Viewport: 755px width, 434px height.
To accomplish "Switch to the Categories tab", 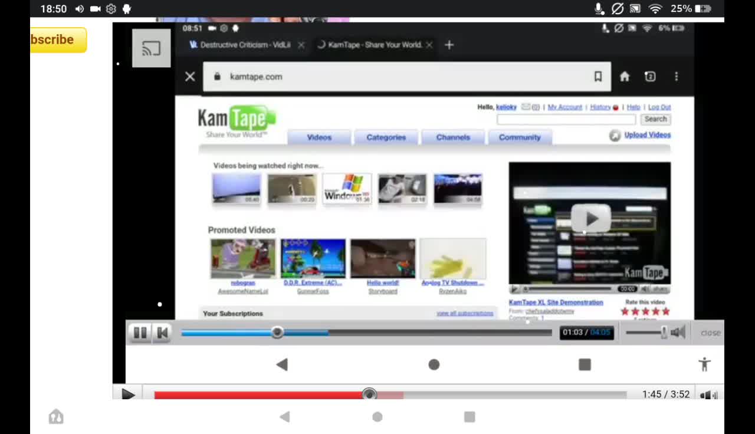I will click(x=386, y=137).
